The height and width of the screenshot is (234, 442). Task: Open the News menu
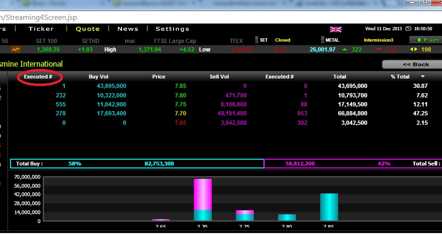pyautogui.click(x=128, y=29)
